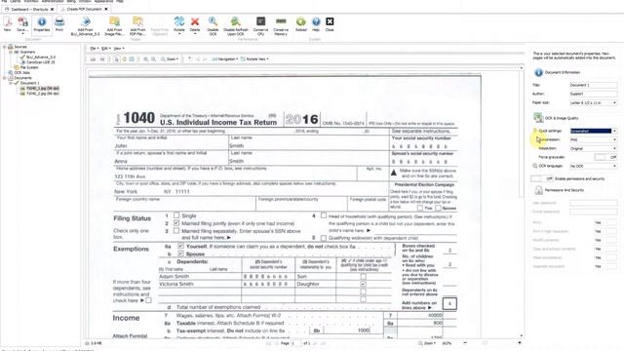
Task: Open the viewer View menu
Action: coord(119,49)
